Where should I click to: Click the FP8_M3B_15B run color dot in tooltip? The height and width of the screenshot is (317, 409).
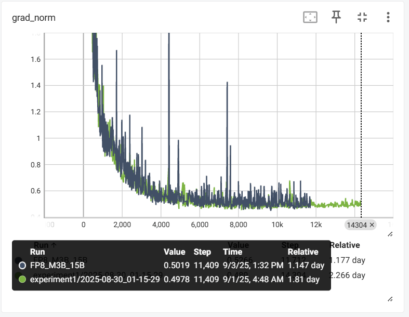[x=22, y=266]
